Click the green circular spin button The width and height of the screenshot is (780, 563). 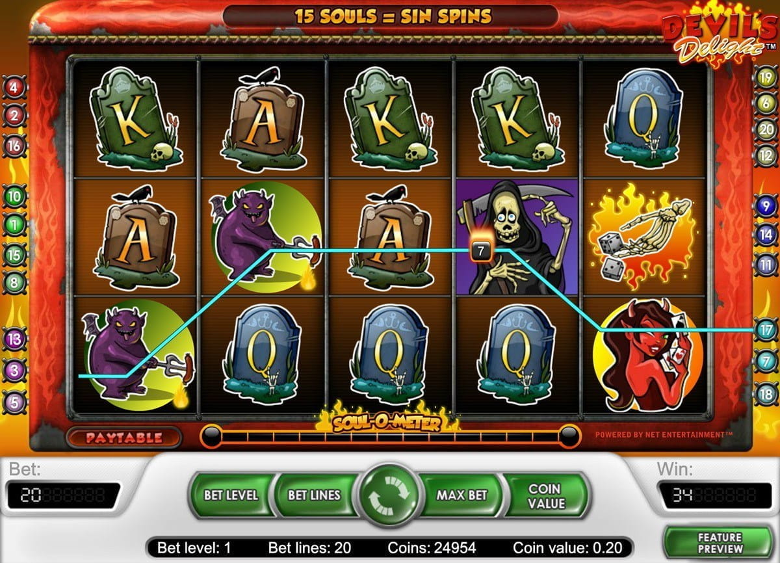tap(389, 494)
